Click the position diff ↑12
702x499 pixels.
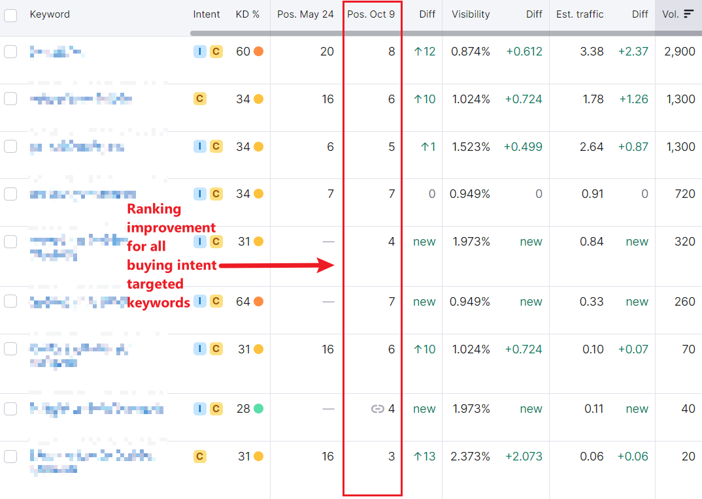(x=424, y=52)
